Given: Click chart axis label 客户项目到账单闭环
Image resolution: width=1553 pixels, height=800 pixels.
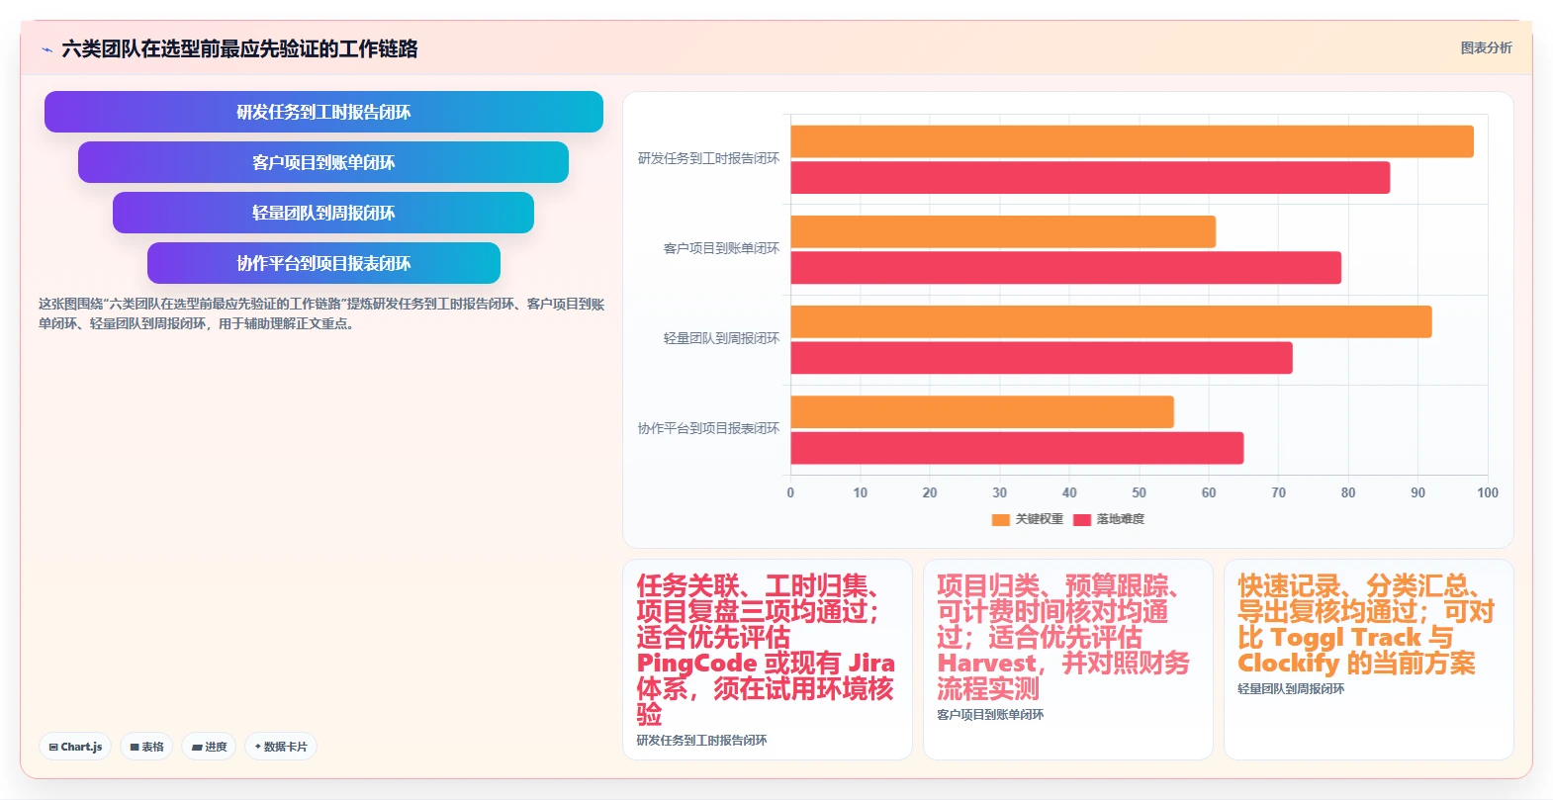Looking at the screenshot, I should (721, 248).
